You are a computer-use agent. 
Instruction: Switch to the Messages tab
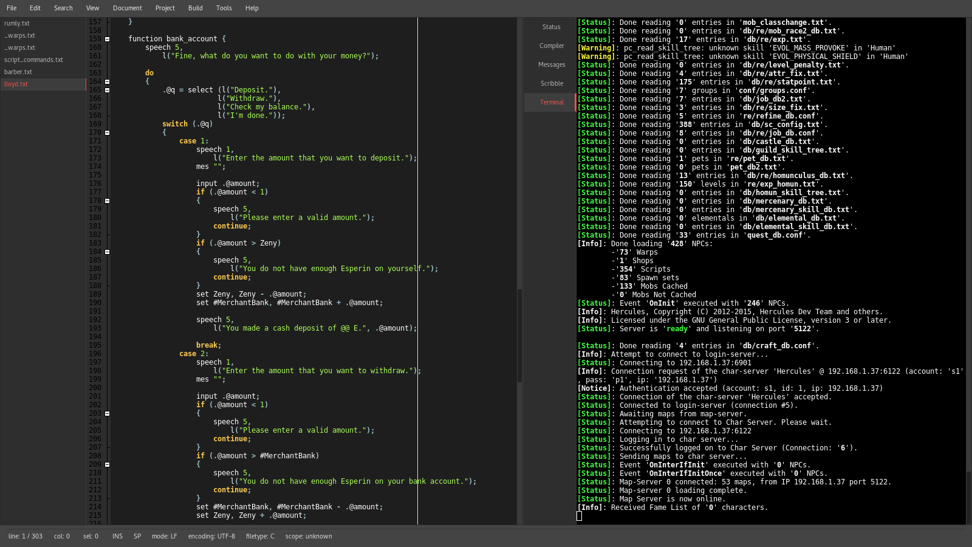(x=551, y=64)
